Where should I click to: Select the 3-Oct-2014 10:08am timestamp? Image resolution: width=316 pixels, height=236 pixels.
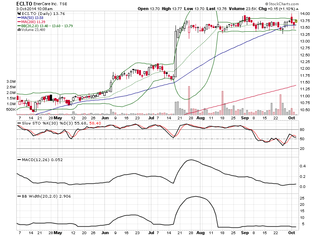35,9
